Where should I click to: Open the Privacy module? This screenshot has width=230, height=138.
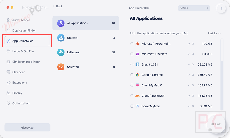(x=14, y=93)
